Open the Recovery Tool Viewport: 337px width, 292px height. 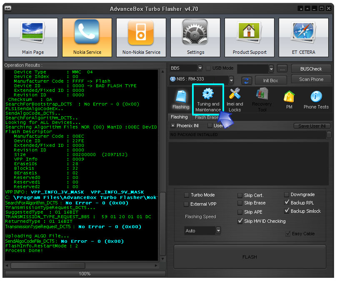pyautogui.click(x=262, y=100)
